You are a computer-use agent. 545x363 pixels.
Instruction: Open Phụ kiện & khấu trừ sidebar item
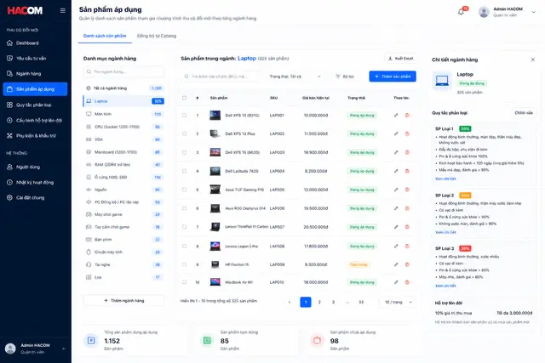pos(35,136)
